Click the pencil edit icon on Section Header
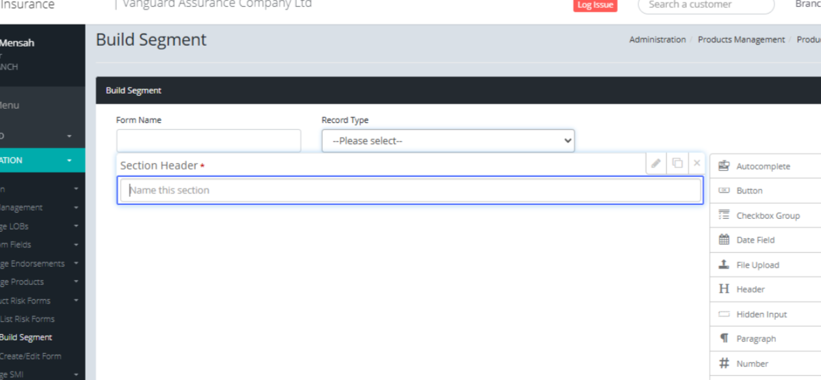This screenshot has width=821, height=380. [655, 163]
